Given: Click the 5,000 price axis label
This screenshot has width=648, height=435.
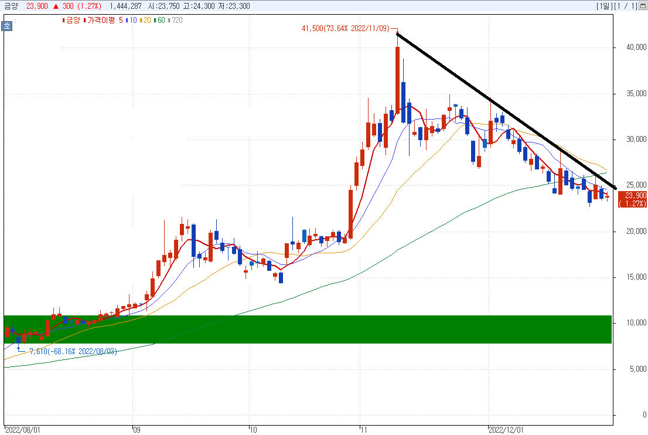Looking at the screenshot, I should [x=639, y=369].
